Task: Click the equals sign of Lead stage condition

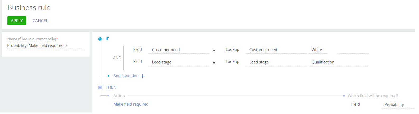Action: [x=214, y=63]
